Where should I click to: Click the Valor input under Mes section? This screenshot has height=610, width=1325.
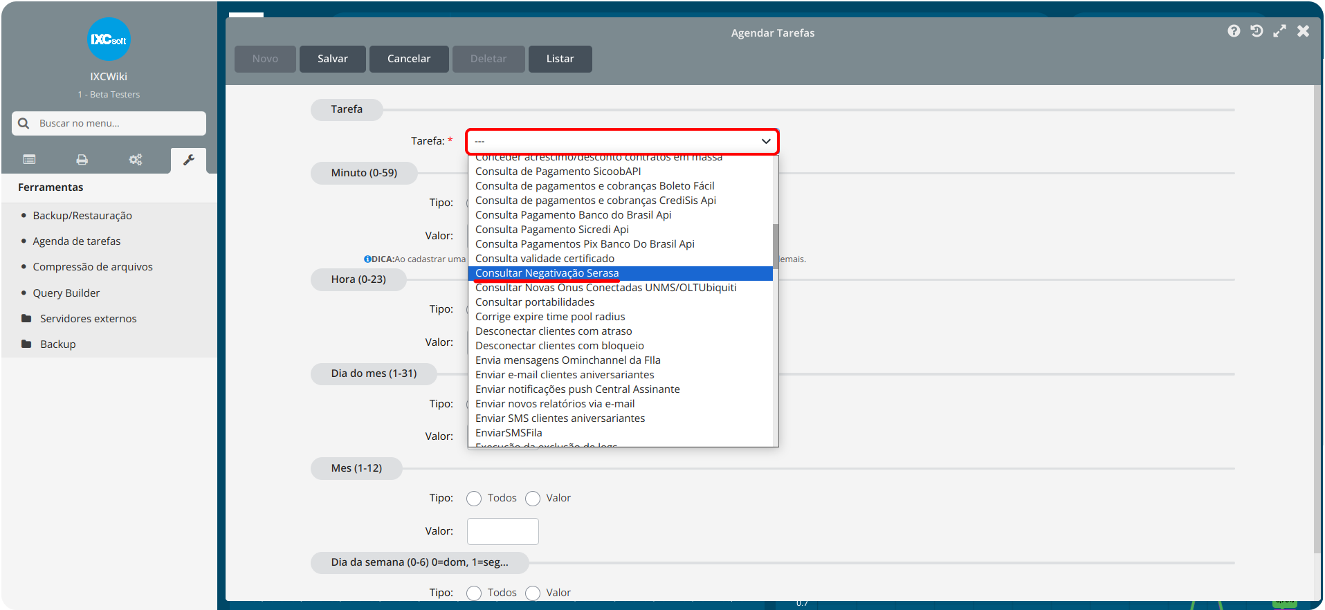[x=503, y=531]
